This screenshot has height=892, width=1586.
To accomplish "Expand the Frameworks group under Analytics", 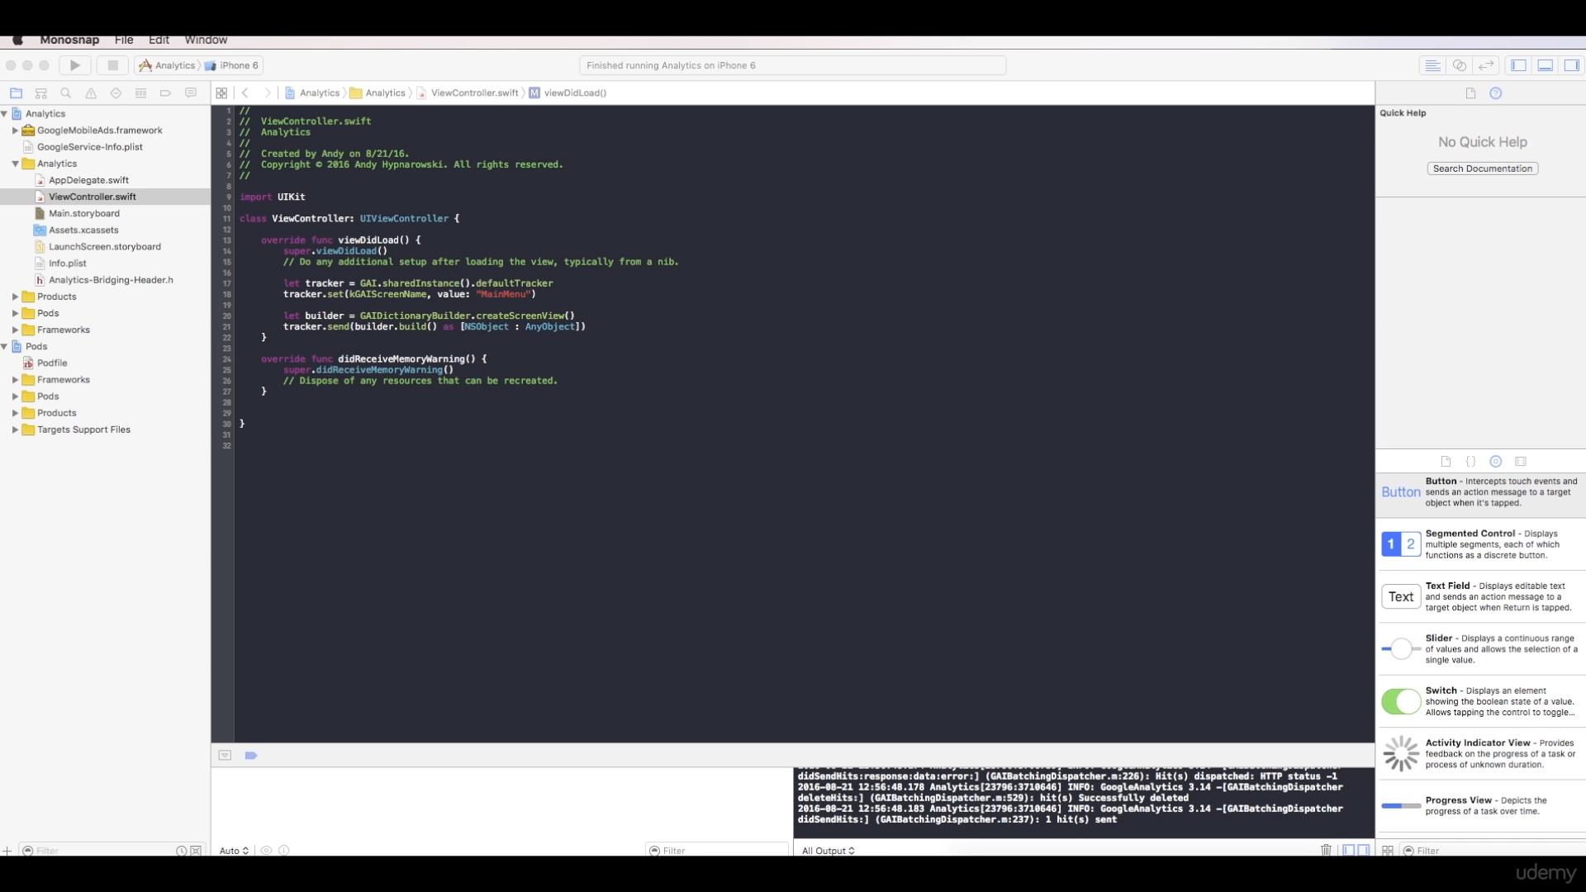I will 15,330.
